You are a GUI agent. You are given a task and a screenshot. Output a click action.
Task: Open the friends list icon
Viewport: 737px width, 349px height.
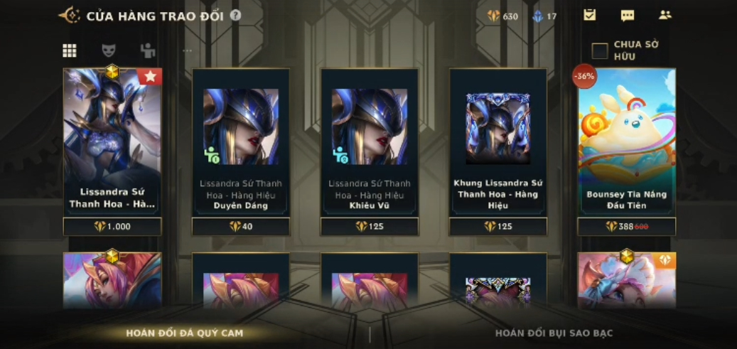665,15
